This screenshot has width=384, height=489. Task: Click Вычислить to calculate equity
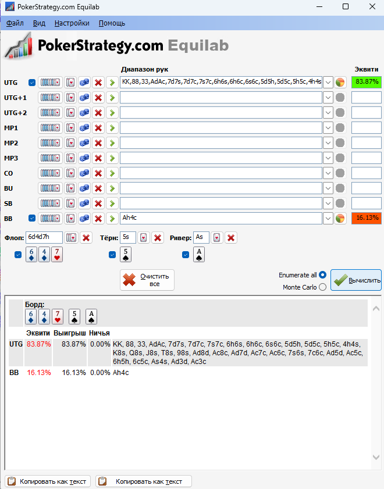pos(356,280)
